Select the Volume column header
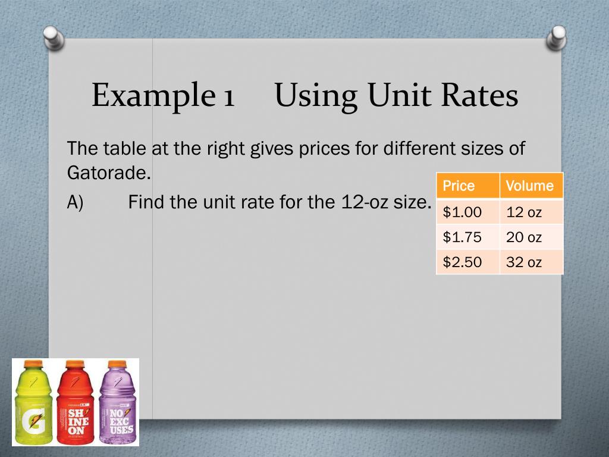609x457 pixels. [x=531, y=186]
